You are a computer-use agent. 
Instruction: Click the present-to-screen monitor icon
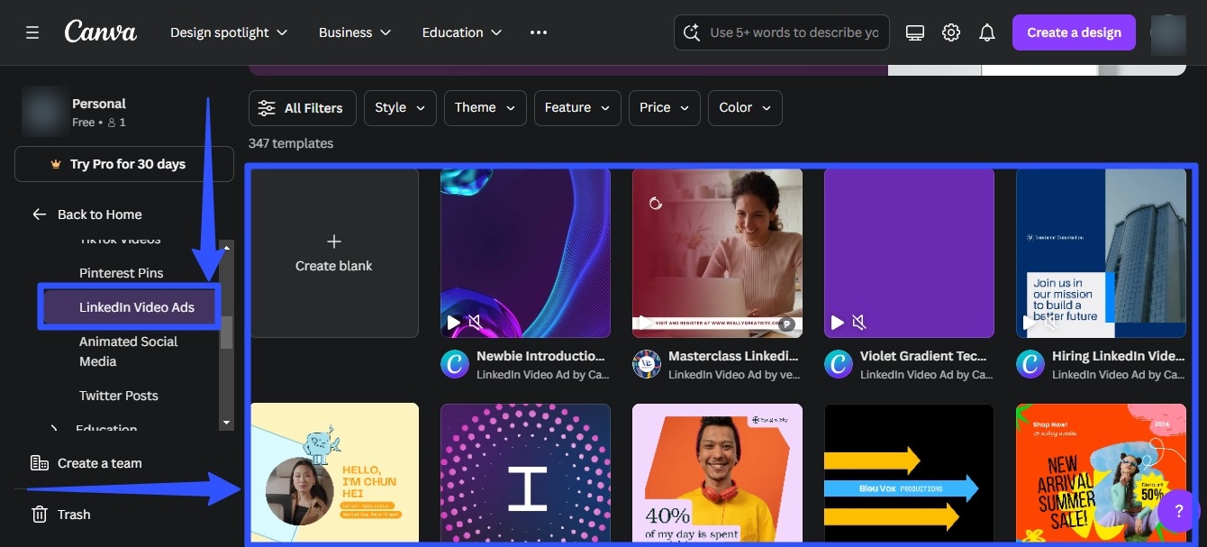tap(915, 32)
